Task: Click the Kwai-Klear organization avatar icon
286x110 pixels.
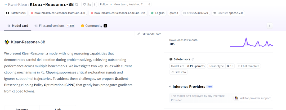Action: (6, 4)
